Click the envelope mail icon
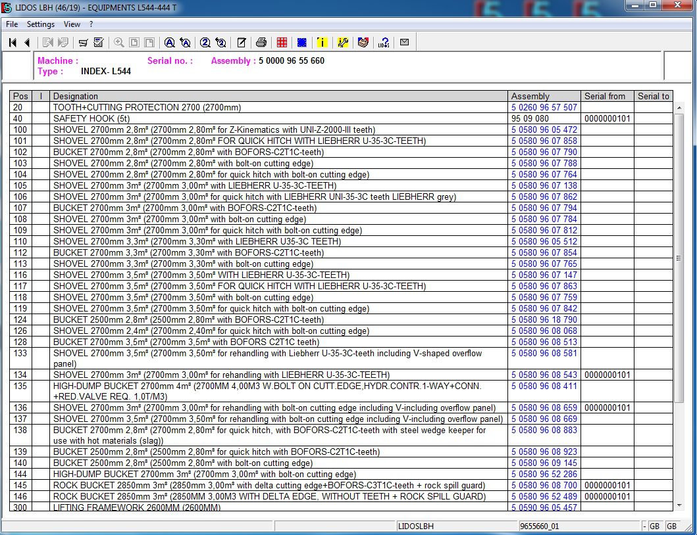This screenshot has height=535, width=697. coord(404,43)
